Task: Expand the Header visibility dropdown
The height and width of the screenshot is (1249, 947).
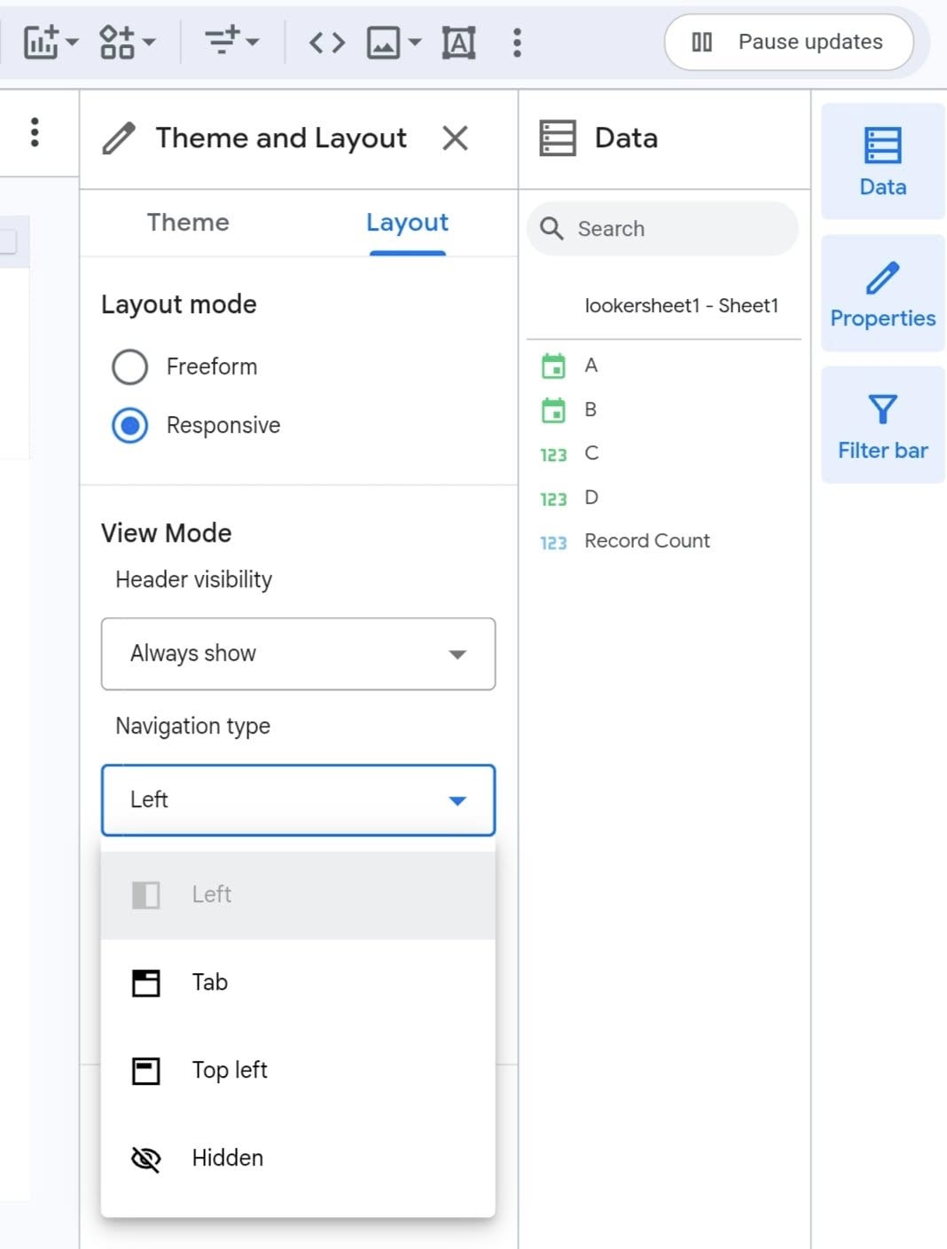Action: click(x=298, y=654)
